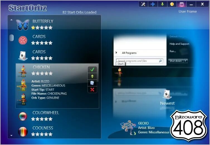Viewport: 210px width, 145px height.
Task: Give Chicken orb one star
Action: tap(33, 73)
